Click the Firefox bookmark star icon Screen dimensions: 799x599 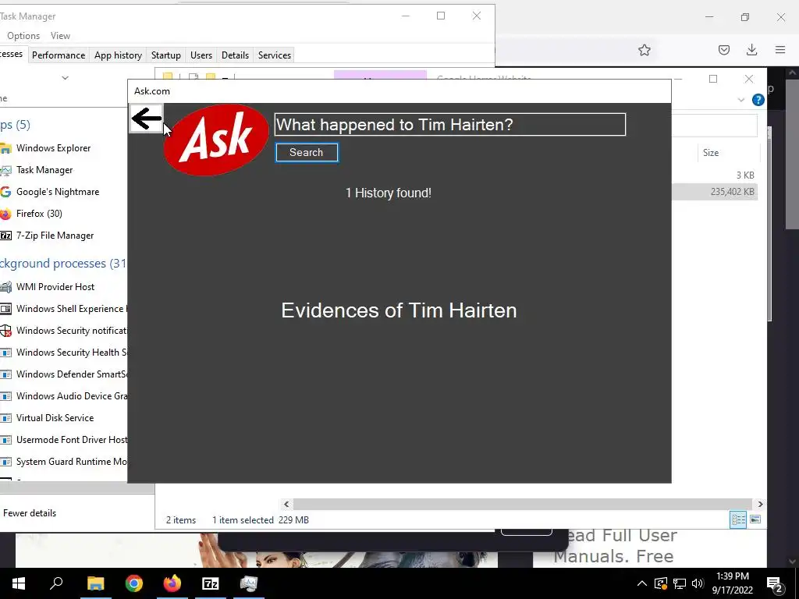click(x=644, y=50)
